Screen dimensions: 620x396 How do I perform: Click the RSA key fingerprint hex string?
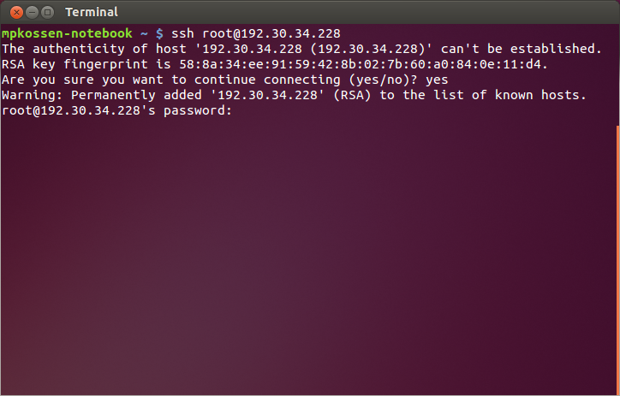[x=363, y=64]
